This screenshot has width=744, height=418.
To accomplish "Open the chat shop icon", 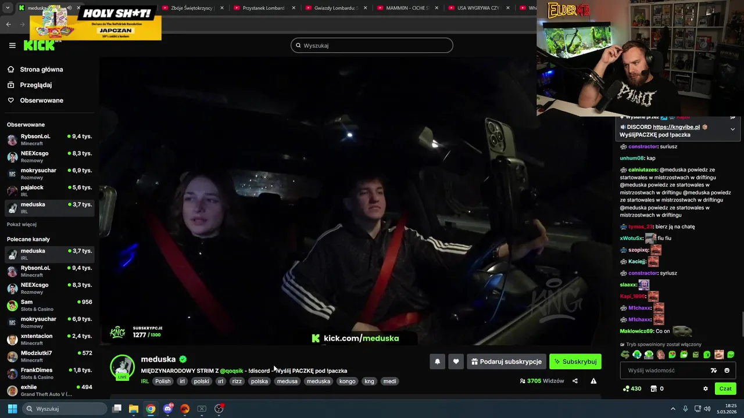I will 653,388.
